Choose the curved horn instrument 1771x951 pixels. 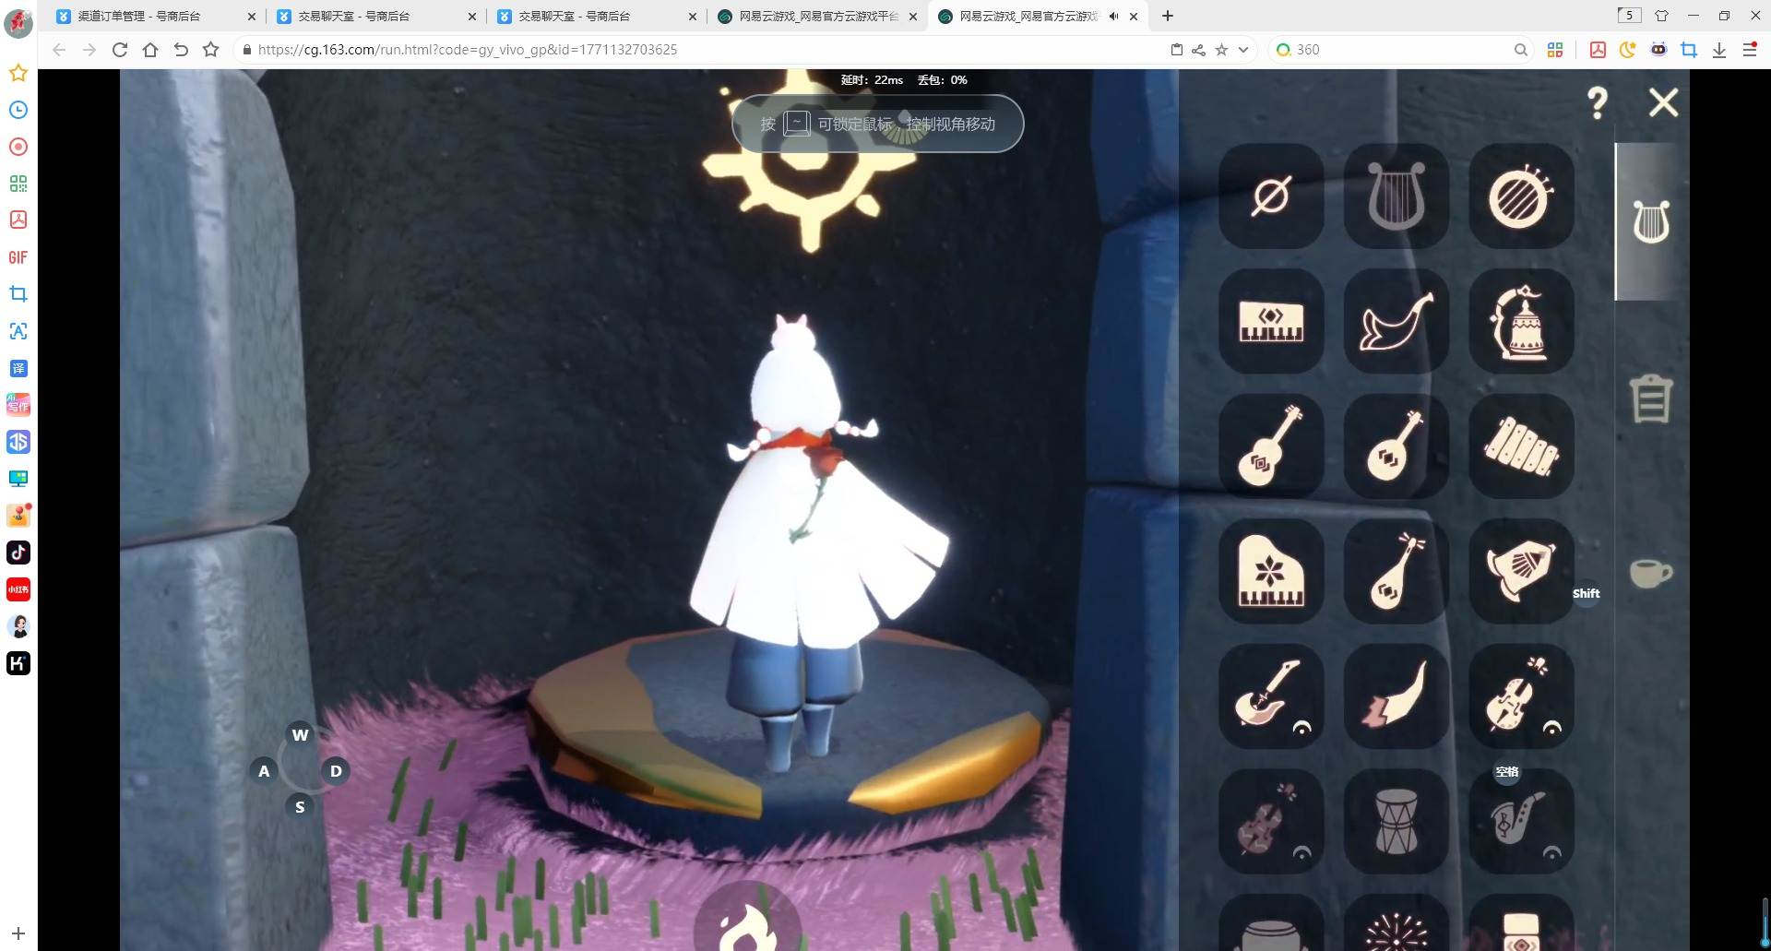tap(1397, 695)
